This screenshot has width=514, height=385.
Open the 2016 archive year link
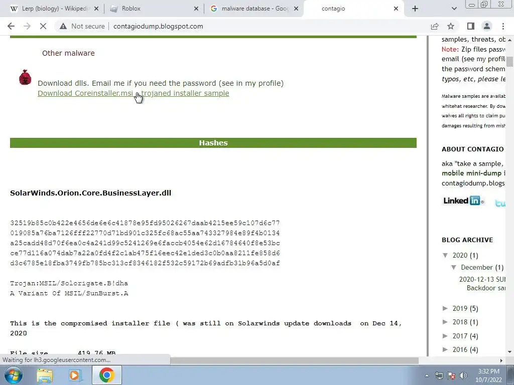pos(460,349)
